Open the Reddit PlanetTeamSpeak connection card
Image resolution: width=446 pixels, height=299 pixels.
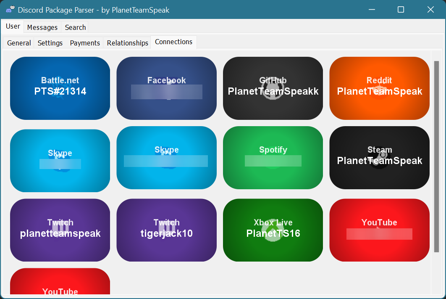click(380, 88)
